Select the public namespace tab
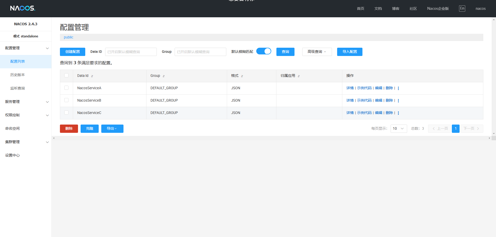Screen dimensions: 496x237 (x=68, y=37)
